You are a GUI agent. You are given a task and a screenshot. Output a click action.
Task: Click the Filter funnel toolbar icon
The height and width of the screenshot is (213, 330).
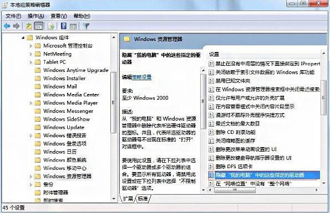pos(87,26)
